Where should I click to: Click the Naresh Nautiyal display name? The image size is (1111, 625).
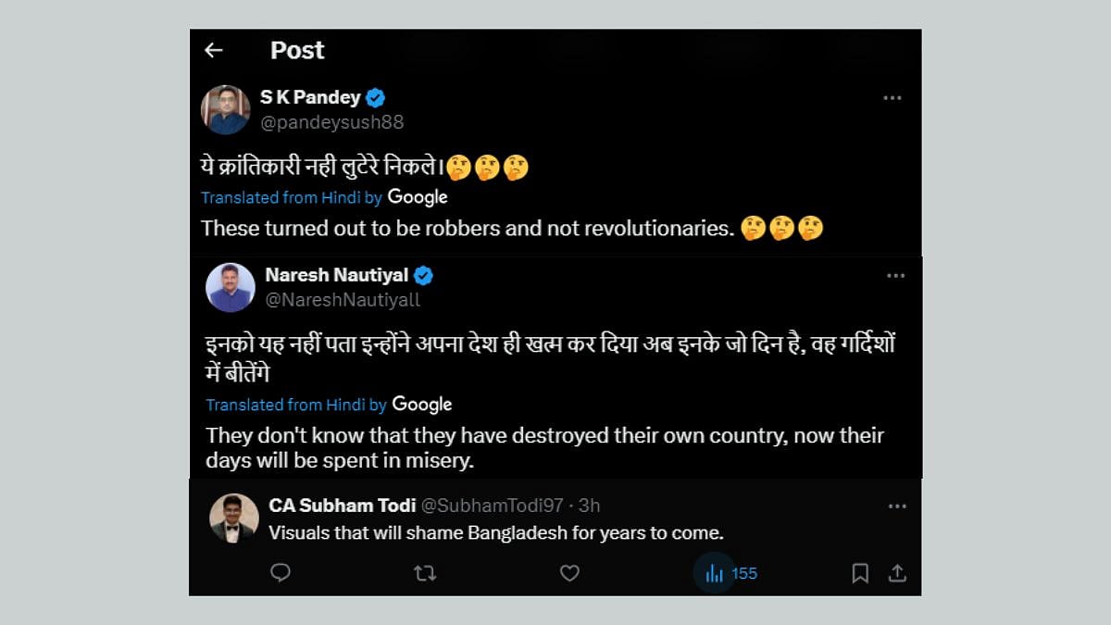tap(337, 275)
